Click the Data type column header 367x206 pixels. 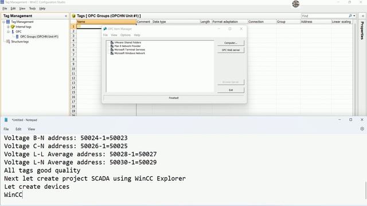pos(176,22)
